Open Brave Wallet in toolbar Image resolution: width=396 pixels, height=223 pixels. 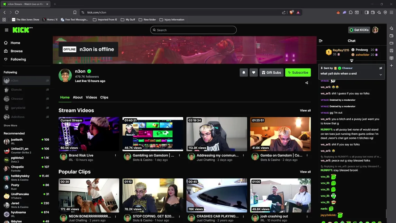373,12
